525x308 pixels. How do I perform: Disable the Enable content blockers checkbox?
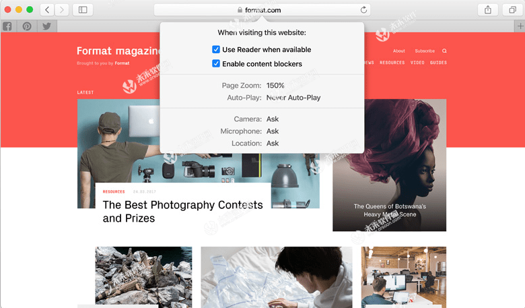tap(216, 64)
